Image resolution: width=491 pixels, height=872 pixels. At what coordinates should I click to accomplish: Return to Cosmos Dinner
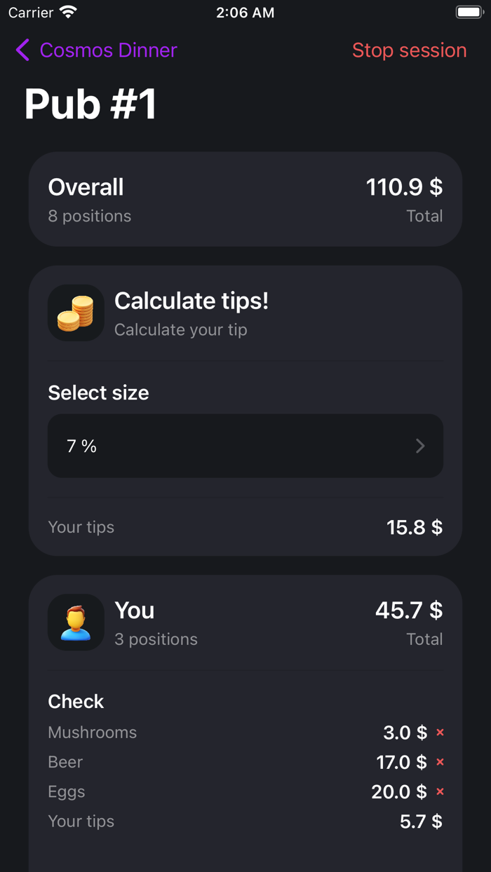click(x=108, y=50)
